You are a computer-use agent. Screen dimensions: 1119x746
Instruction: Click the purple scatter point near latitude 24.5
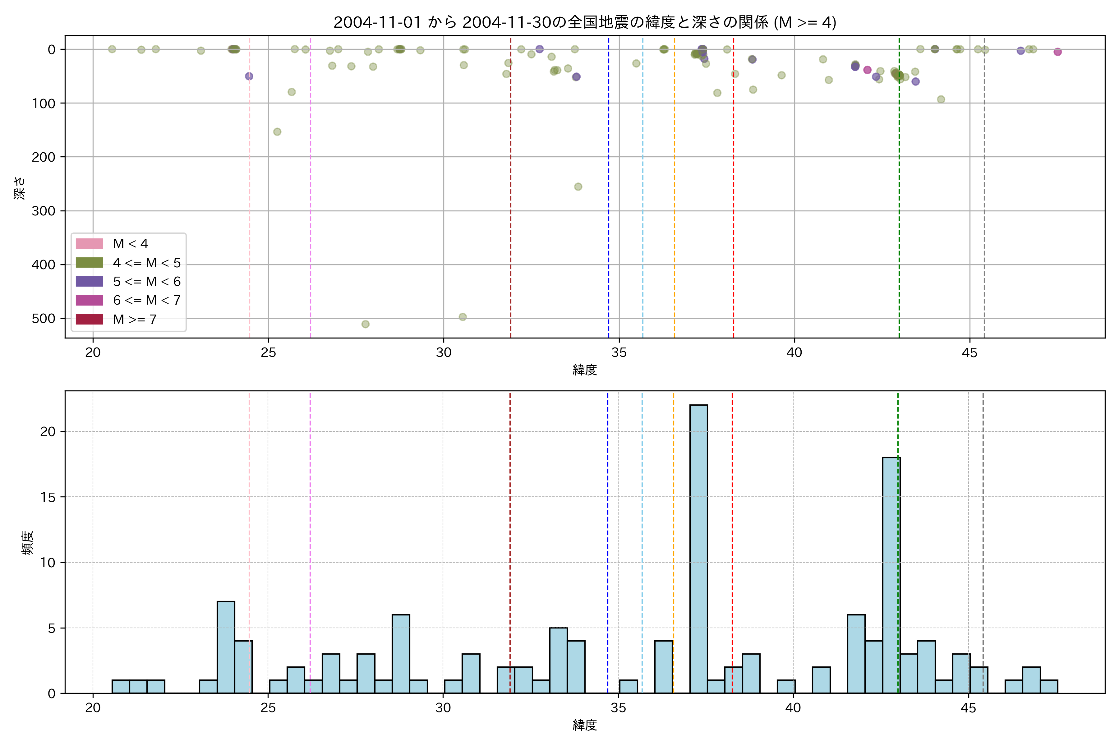(x=249, y=76)
